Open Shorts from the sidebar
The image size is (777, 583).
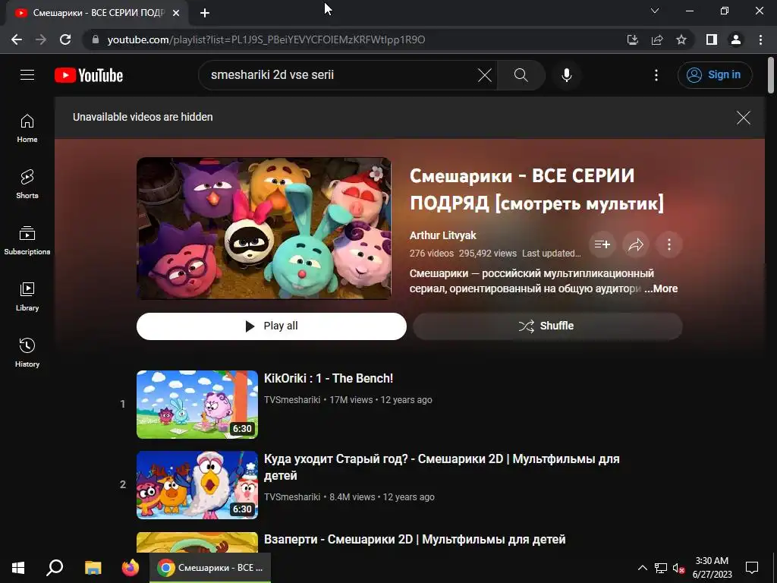point(27,184)
